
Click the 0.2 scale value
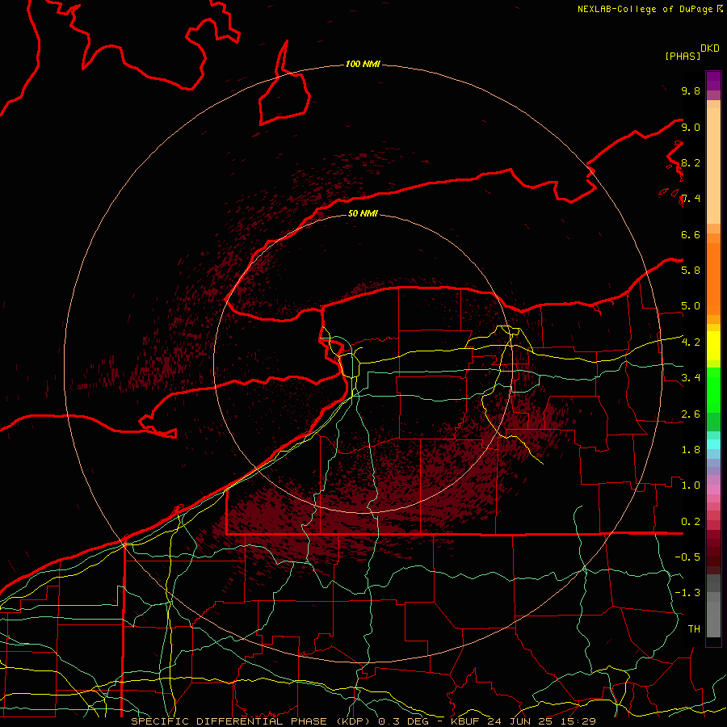(691, 522)
